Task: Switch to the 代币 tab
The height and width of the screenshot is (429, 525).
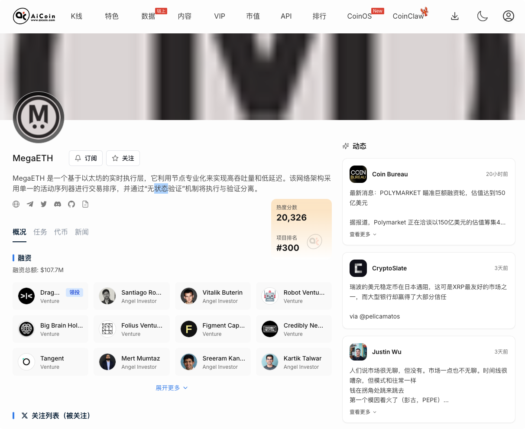Action: tap(61, 232)
